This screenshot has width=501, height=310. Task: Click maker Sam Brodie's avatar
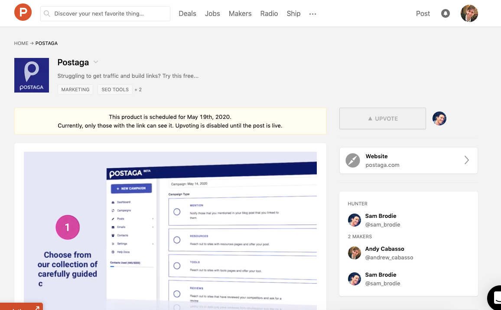point(355,279)
